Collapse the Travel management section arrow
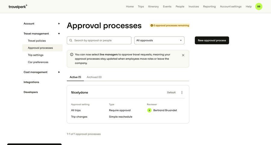Screen dimensions: 271x145 [x=59, y=34]
